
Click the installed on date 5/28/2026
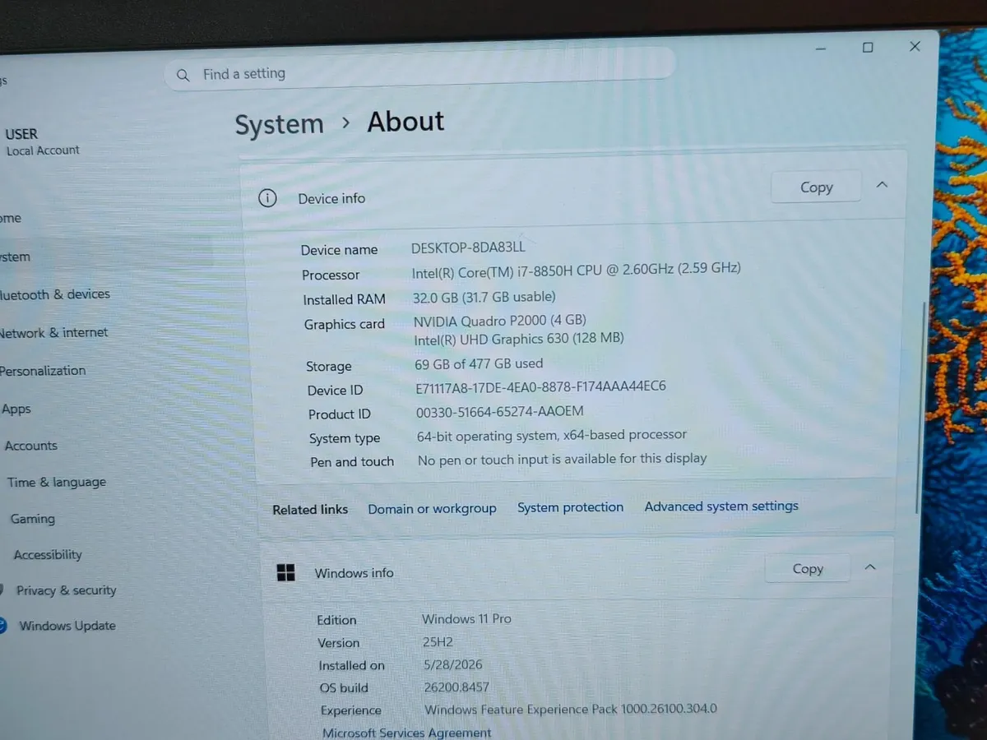452,664
